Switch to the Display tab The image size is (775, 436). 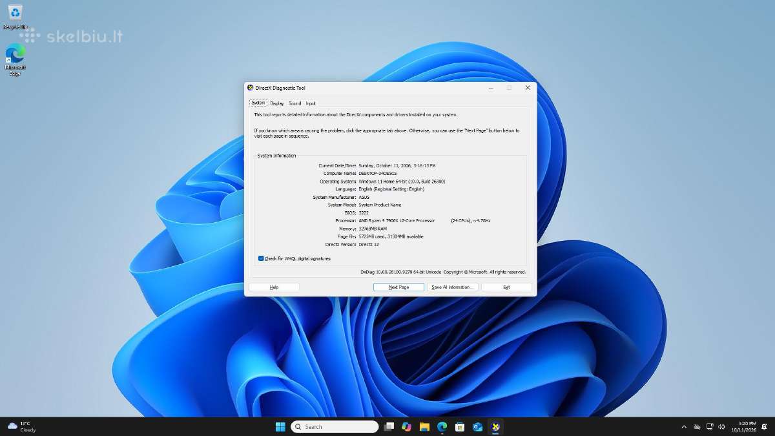click(x=277, y=103)
